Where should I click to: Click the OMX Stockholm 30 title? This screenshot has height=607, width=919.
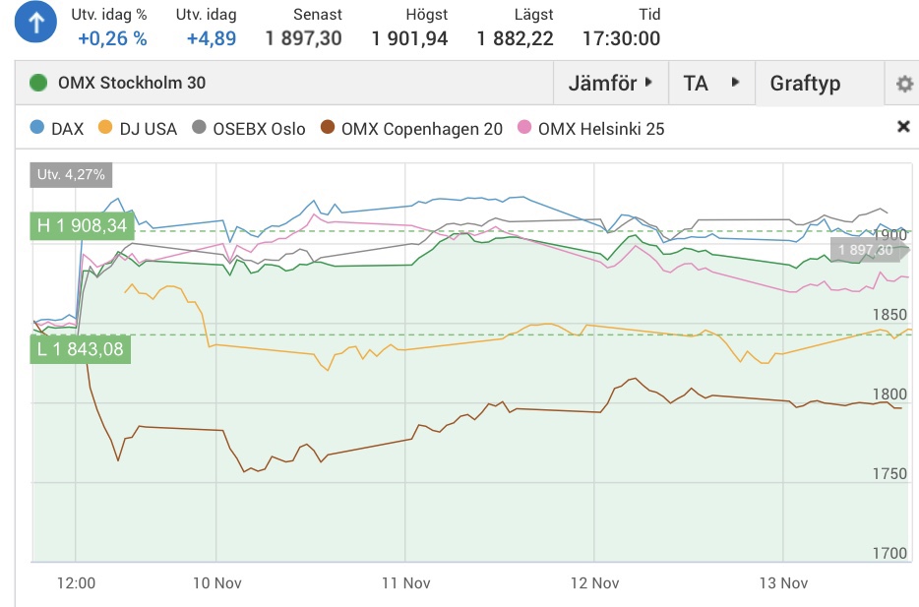pyautogui.click(x=132, y=83)
